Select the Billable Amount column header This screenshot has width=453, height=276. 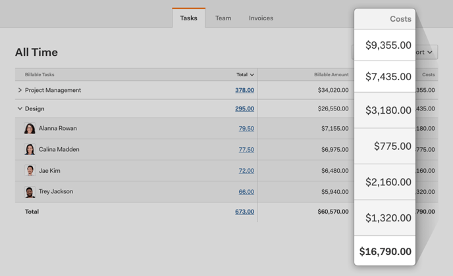pyautogui.click(x=331, y=74)
